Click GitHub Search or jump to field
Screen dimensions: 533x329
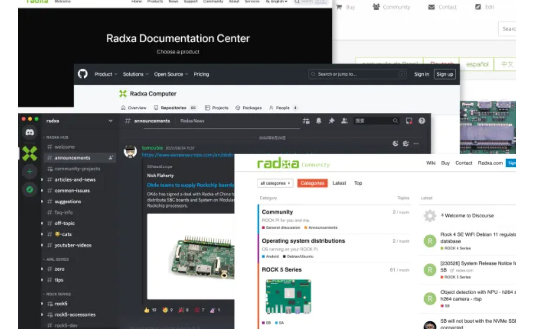[x=357, y=74]
